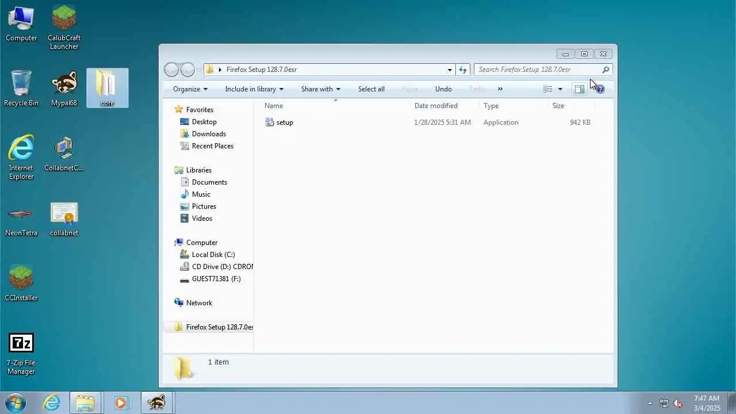
Task: Select 7-Zip File Manager desktop icon
Action: pos(21,353)
